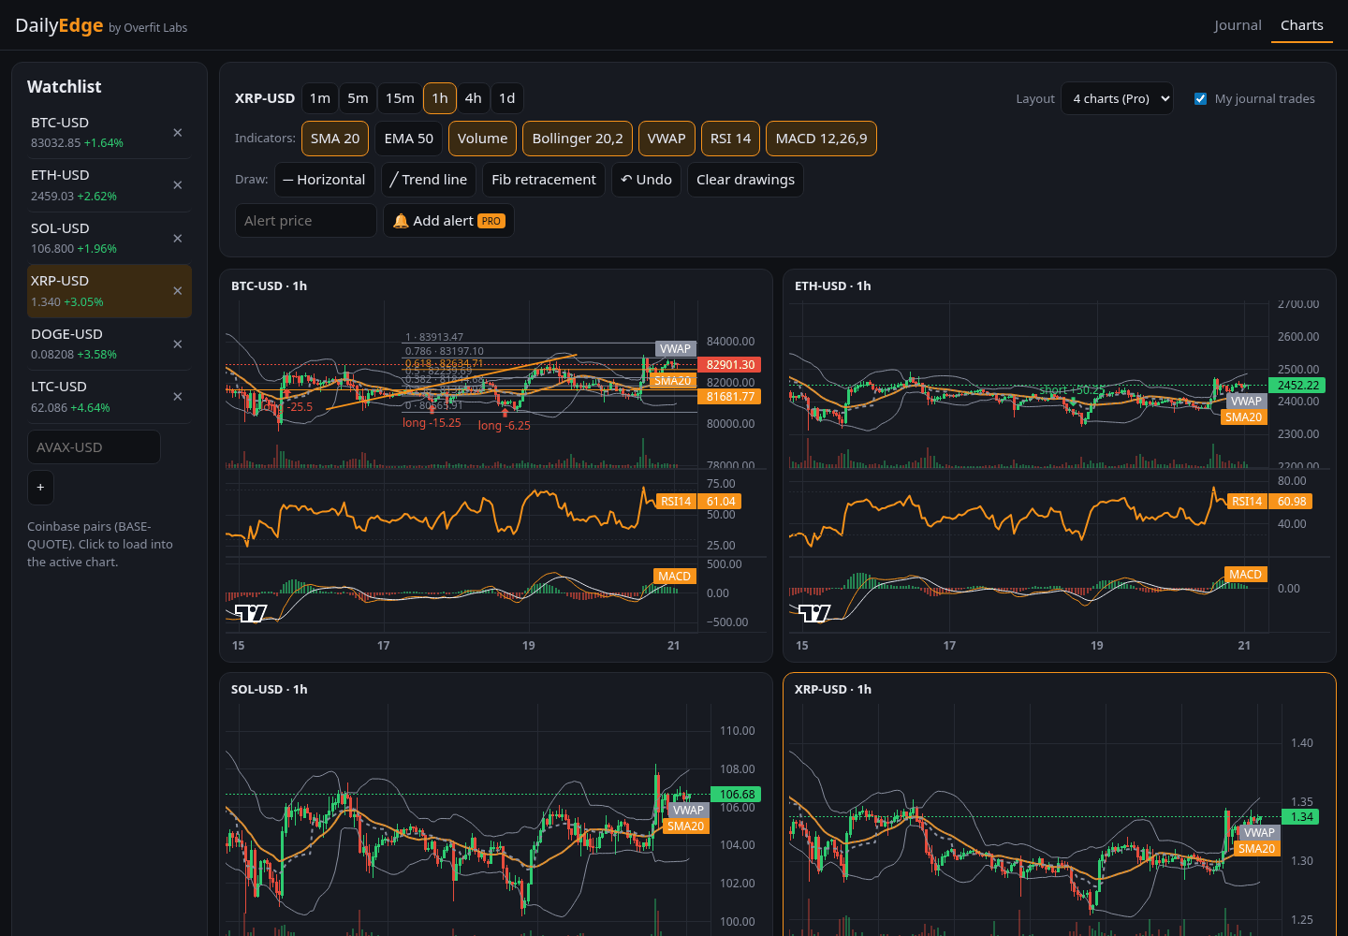Click the TradingView logo on ETH-USD chart
The height and width of the screenshot is (936, 1348).
(x=814, y=613)
